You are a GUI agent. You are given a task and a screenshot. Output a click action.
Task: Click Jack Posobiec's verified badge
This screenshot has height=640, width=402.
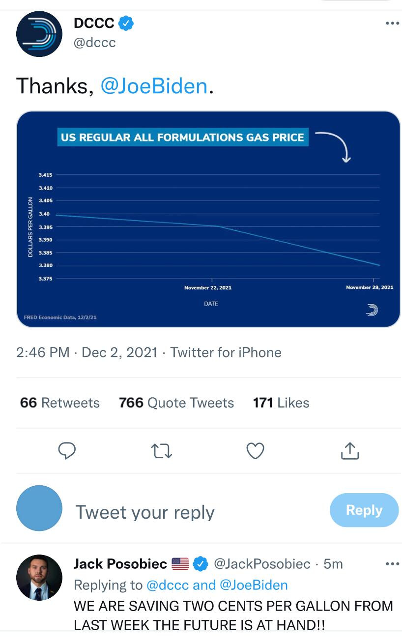(200, 564)
